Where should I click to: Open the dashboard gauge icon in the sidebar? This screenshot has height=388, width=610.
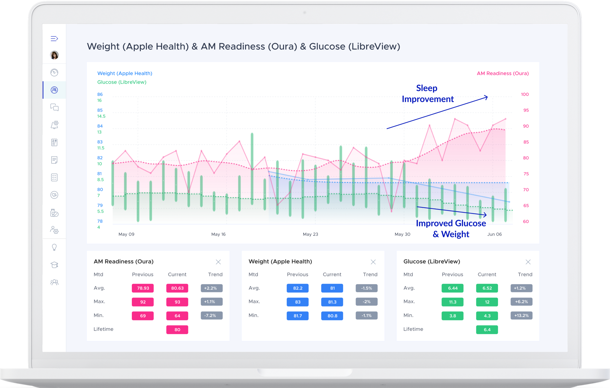(x=54, y=73)
